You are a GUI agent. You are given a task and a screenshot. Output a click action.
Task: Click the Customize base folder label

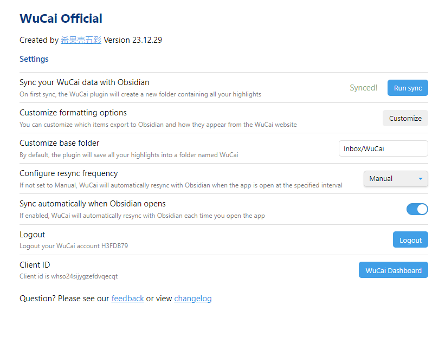tap(59, 143)
